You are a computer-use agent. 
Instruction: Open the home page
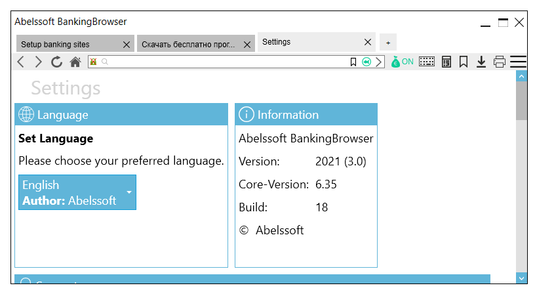(x=75, y=62)
